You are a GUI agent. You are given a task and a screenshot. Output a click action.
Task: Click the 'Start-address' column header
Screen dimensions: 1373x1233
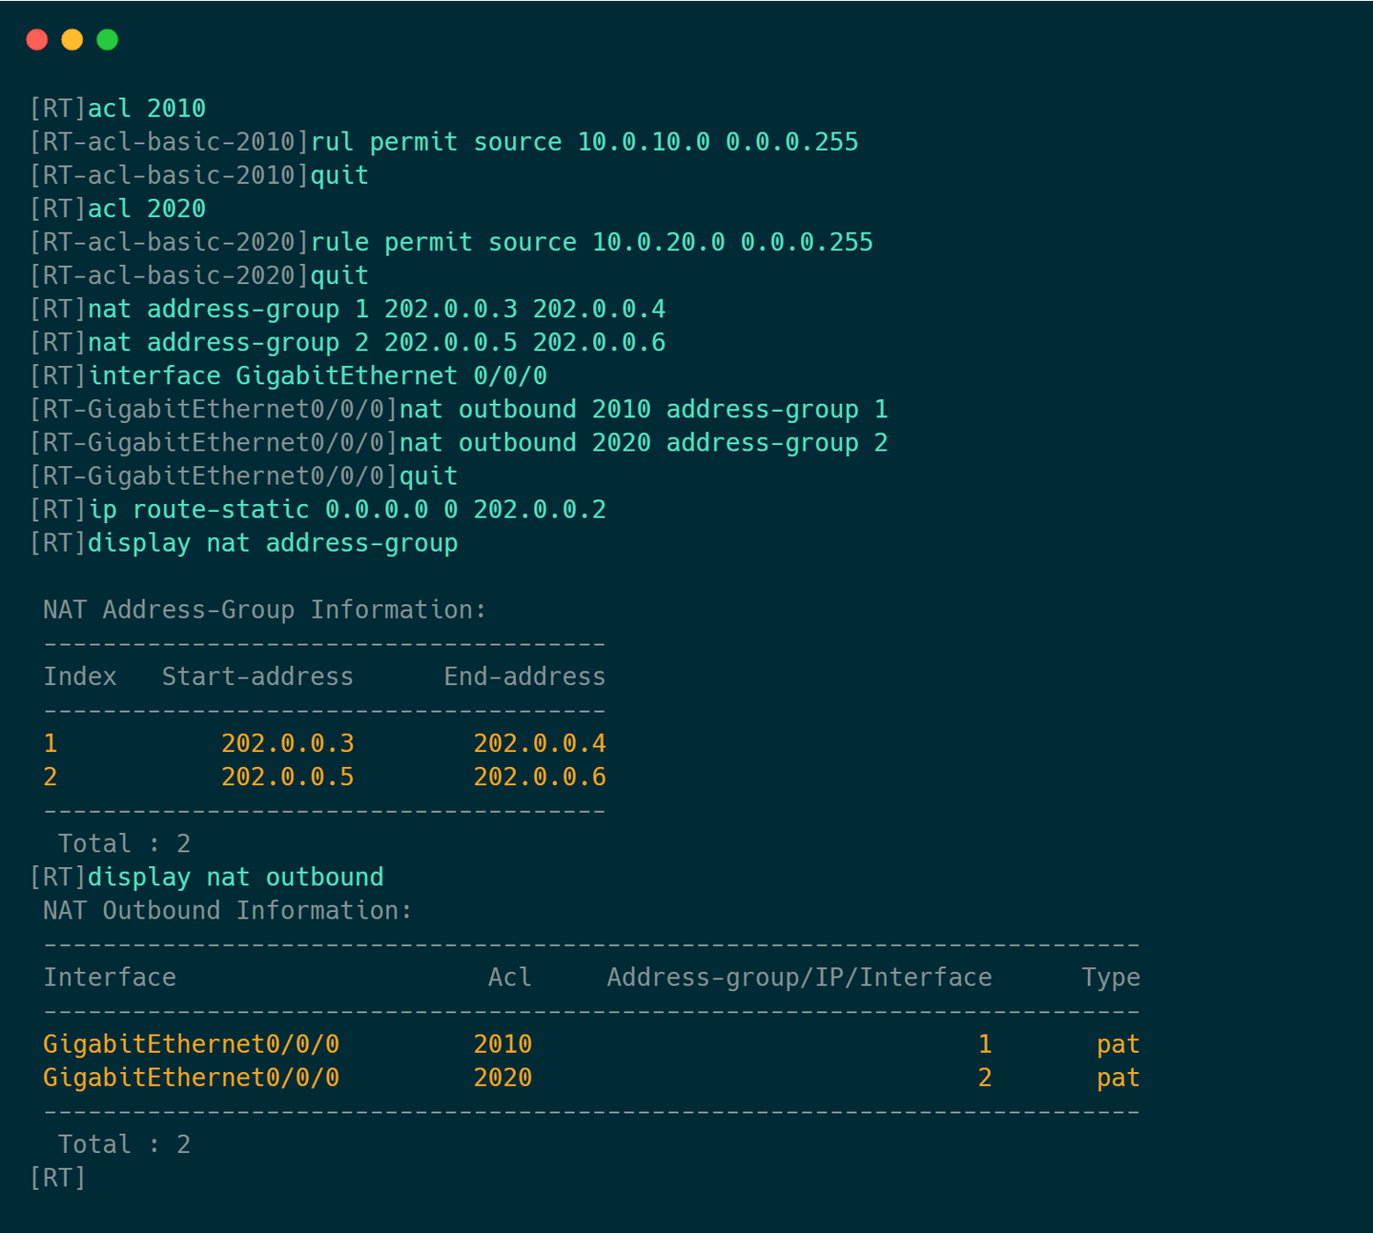tap(257, 677)
